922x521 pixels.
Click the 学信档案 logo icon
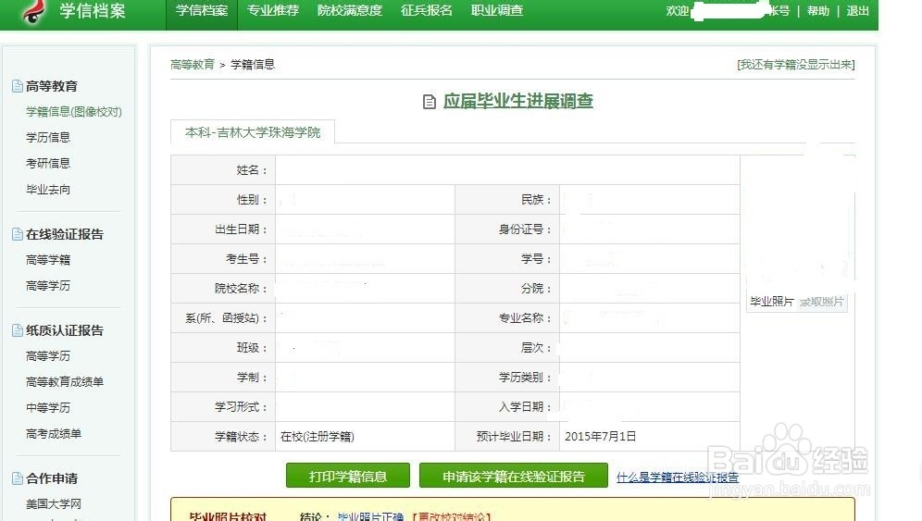33,11
